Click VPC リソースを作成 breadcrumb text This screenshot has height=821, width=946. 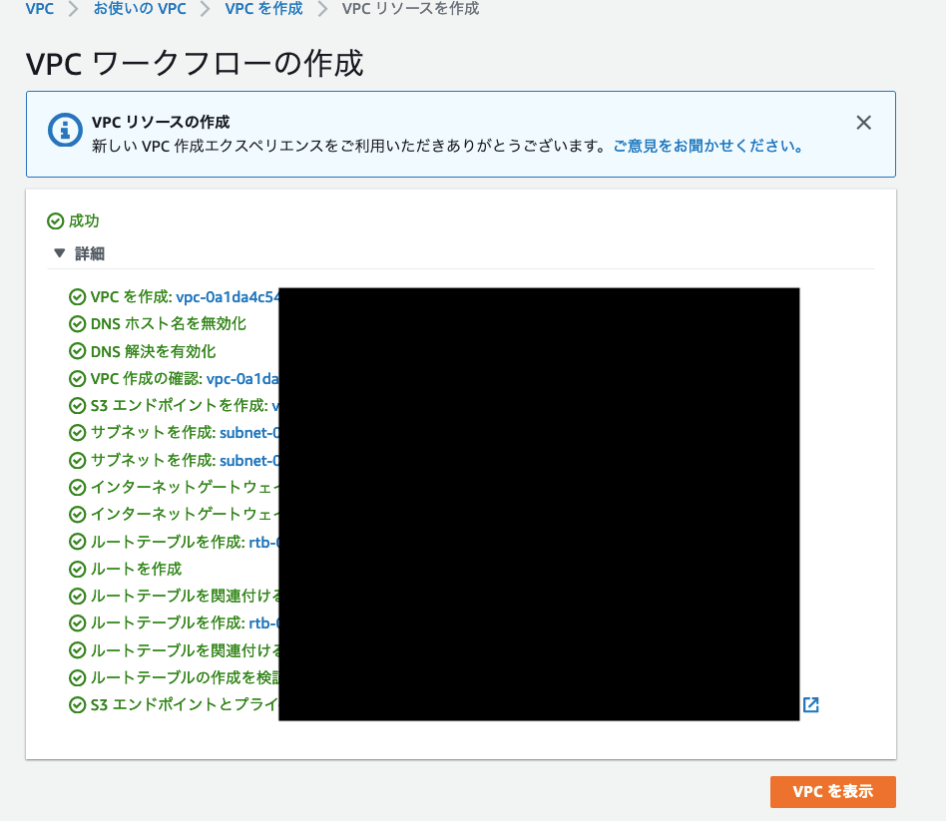(x=410, y=8)
